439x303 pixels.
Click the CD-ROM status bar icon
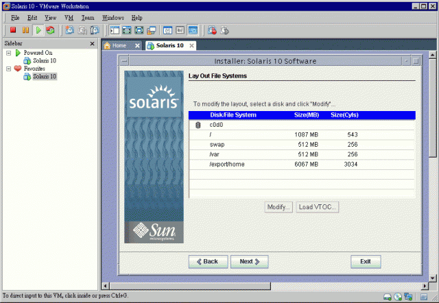[398, 297]
